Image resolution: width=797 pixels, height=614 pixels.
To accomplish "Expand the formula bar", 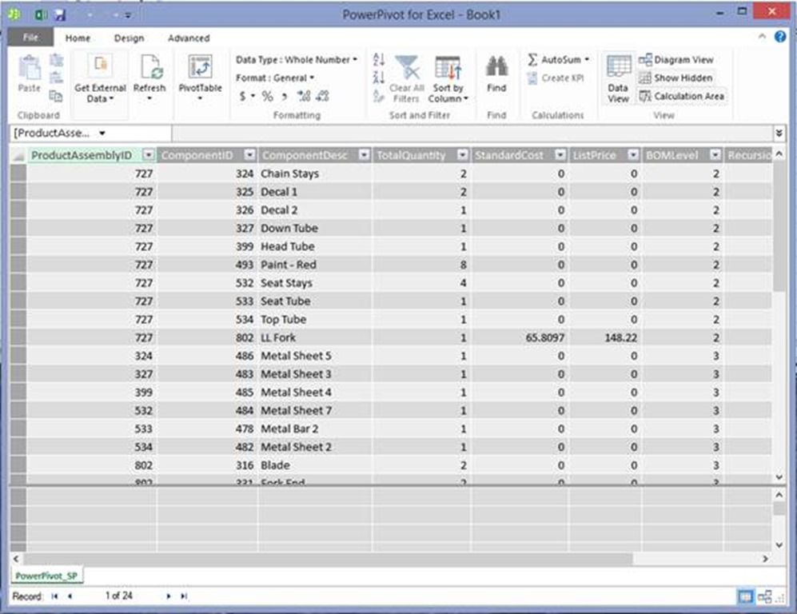I will click(779, 134).
